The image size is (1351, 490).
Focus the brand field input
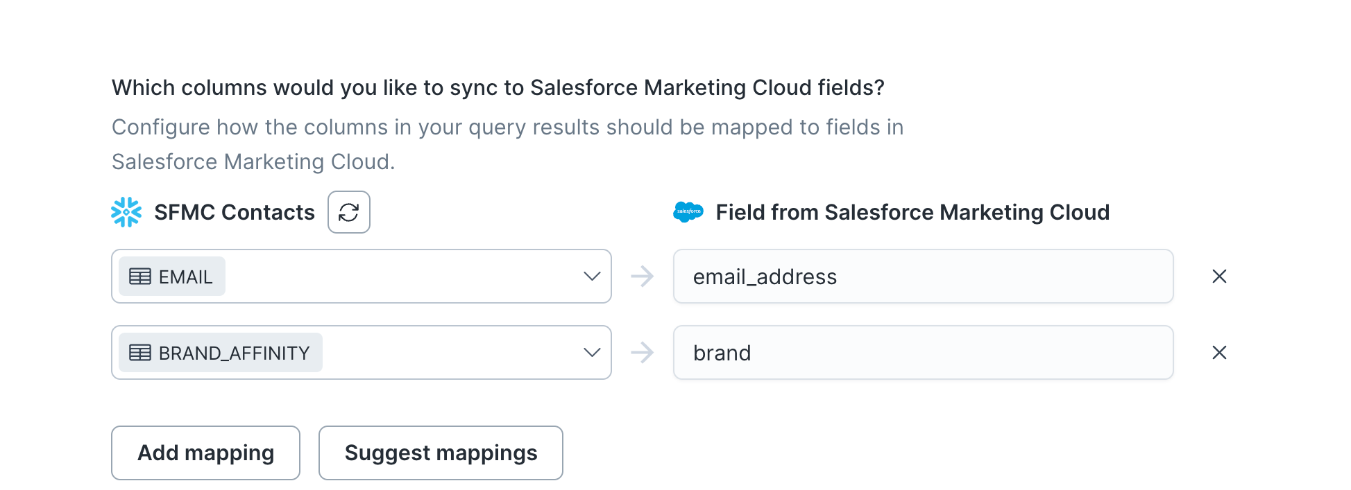(924, 353)
